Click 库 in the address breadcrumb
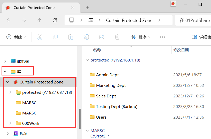Image resolution: width=211 pixels, height=139 pixels. (91, 20)
